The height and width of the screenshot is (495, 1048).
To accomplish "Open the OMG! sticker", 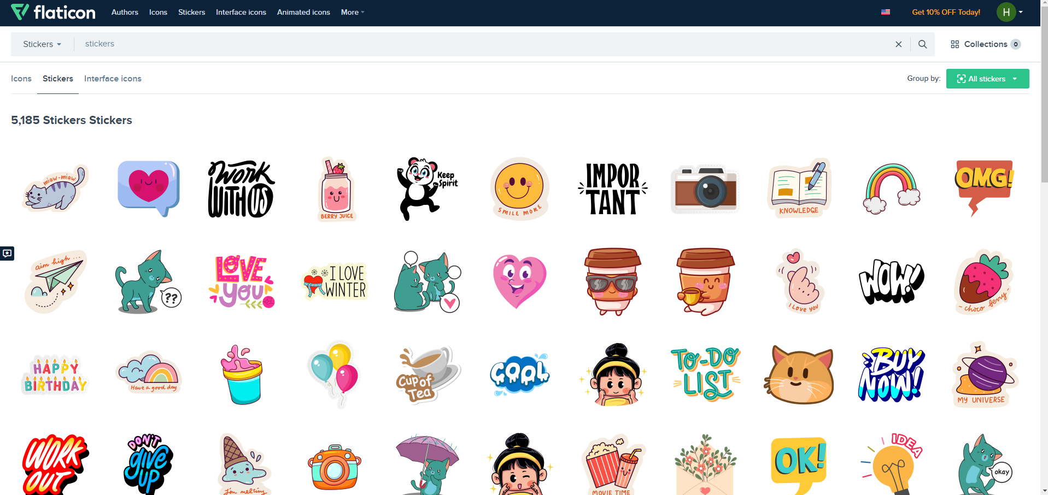I will click(983, 188).
